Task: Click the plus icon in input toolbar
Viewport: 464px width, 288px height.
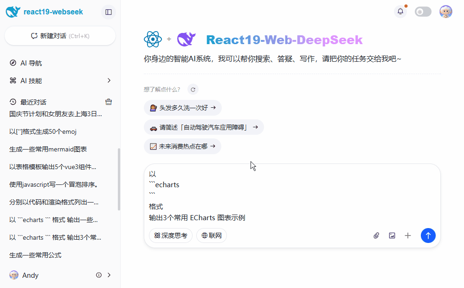Action: pos(408,236)
